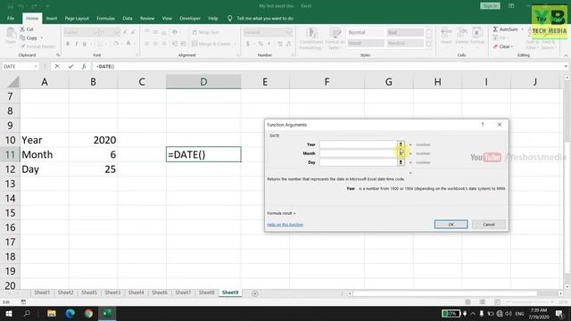This screenshot has width=571, height=321.
Task: Expand the formula bar with the chevron
Action: coord(566,66)
